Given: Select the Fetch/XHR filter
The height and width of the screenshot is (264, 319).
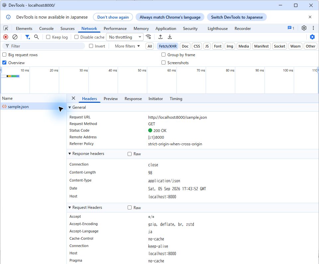Looking at the screenshot, I should pyautogui.click(x=167, y=46).
